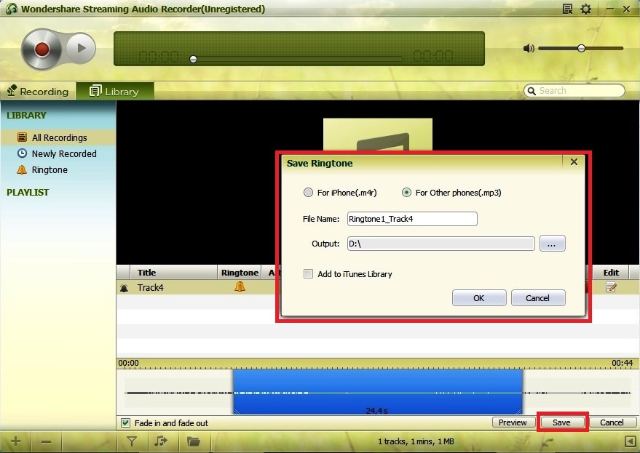Click the Ringtone column header
The height and width of the screenshot is (453, 640).
point(240,273)
